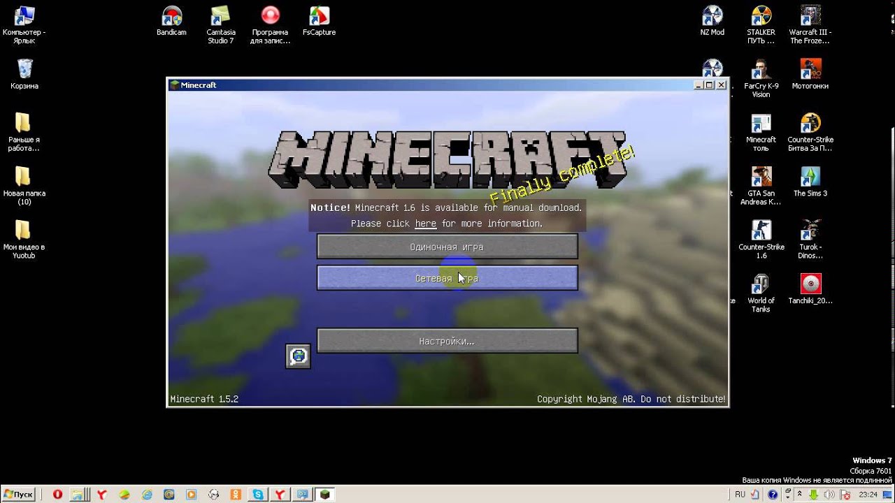Click the Minecraft 1.5.2 version text
The width and height of the screenshot is (895, 503).
coord(204,399)
